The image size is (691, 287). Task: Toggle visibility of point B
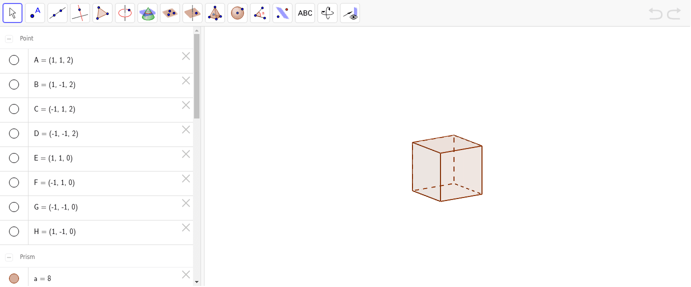[x=14, y=84]
